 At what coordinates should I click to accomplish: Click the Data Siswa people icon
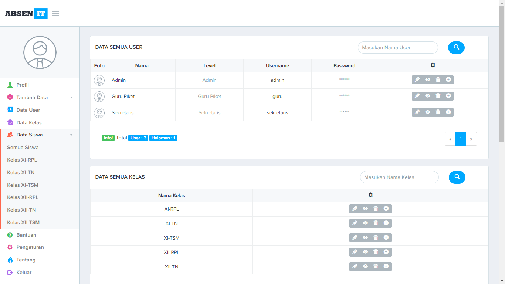pos(10,135)
